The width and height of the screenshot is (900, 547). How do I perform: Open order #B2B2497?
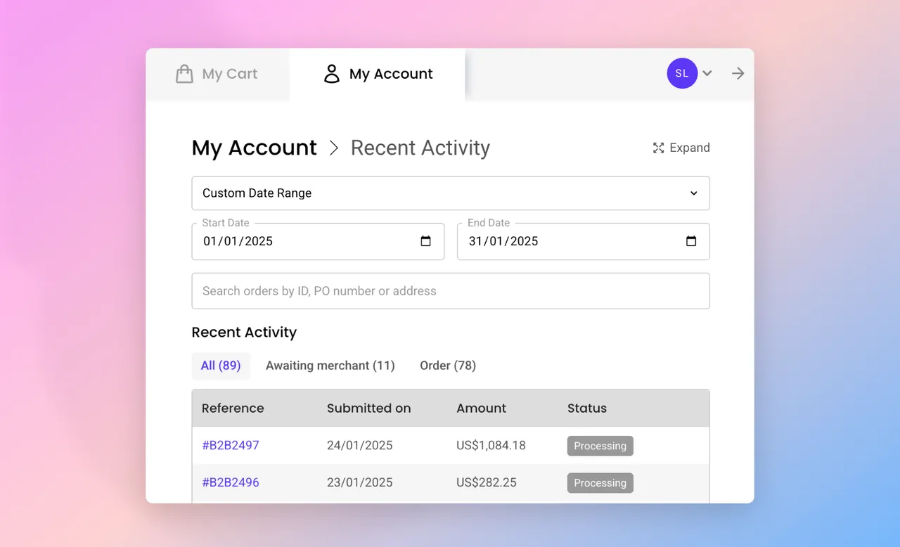click(231, 445)
